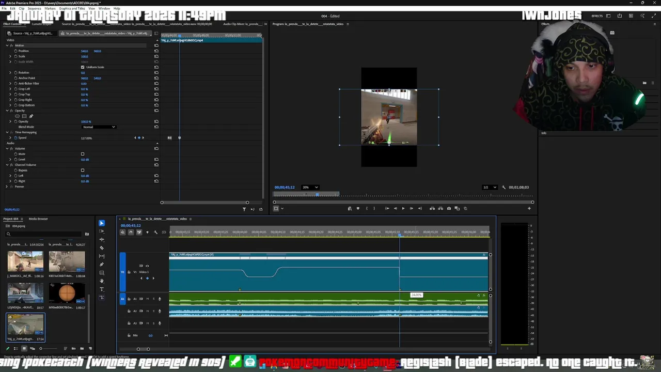
Task: Add marker in the timeline header
Action: click(147, 232)
